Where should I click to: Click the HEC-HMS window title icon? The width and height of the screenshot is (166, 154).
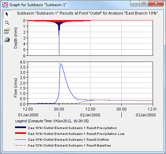click(5, 5)
